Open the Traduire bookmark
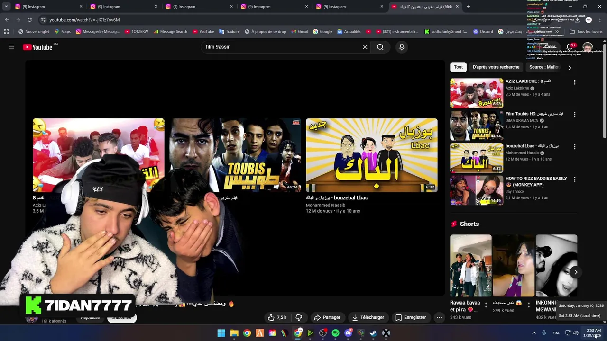 click(x=229, y=32)
